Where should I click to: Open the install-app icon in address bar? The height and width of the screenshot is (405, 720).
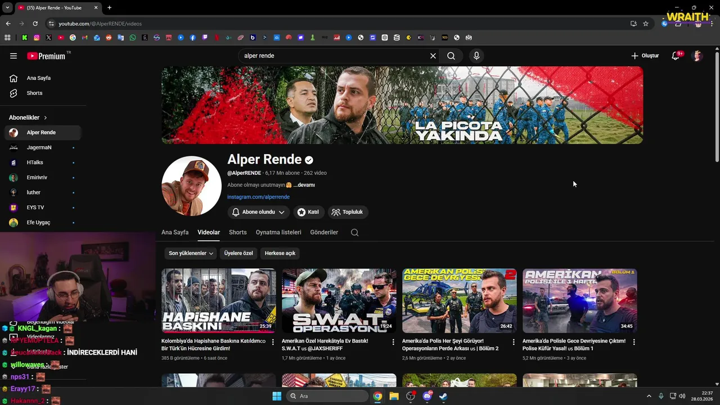tap(633, 24)
